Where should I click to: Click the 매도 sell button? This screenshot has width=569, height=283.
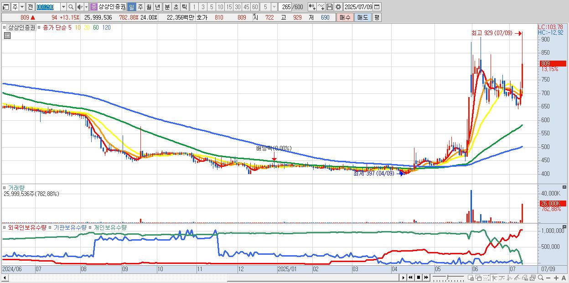(362, 17)
